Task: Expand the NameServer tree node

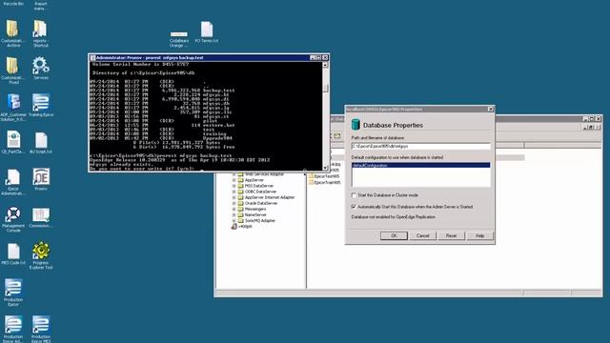Action: pos(234,214)
